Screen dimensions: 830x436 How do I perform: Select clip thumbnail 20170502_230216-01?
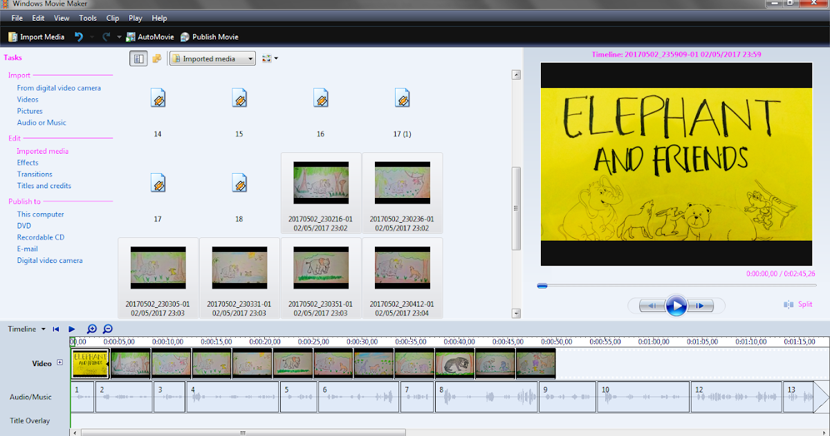[321, 183]
